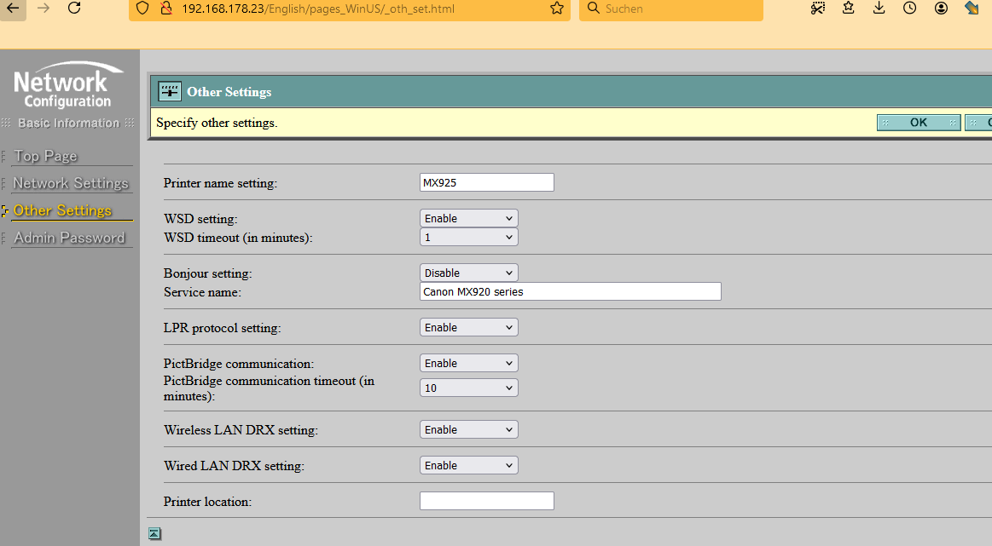The image size is (992, 546).
Task: Click the 'Wireless LAN DRX setting:' label
Action: coord(241,430)
